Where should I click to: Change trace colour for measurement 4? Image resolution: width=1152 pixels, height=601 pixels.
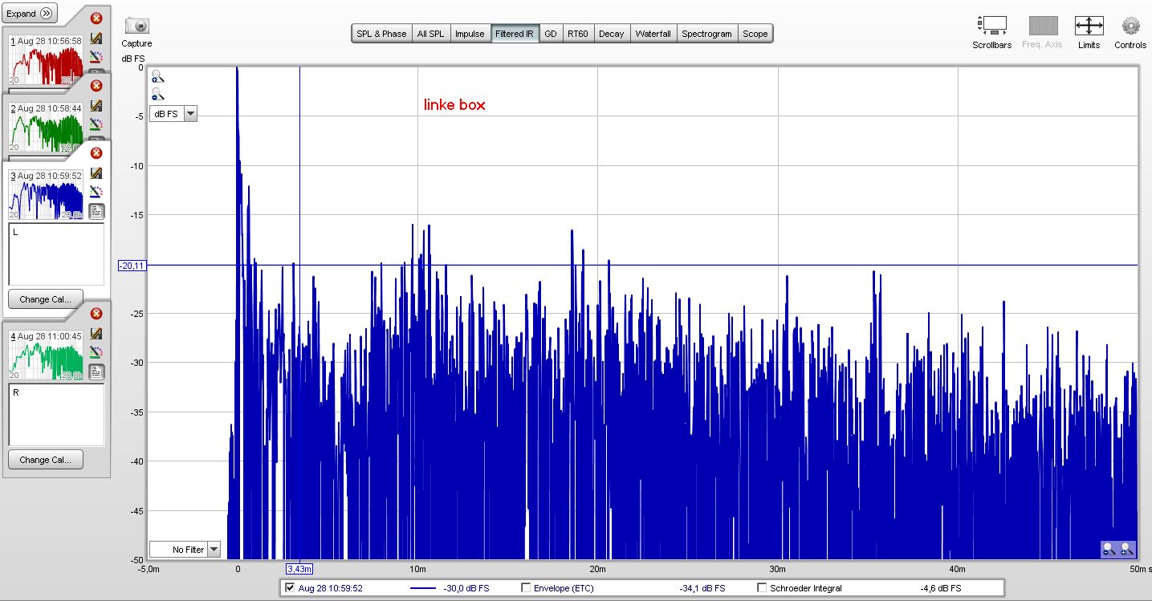(96, 352)
